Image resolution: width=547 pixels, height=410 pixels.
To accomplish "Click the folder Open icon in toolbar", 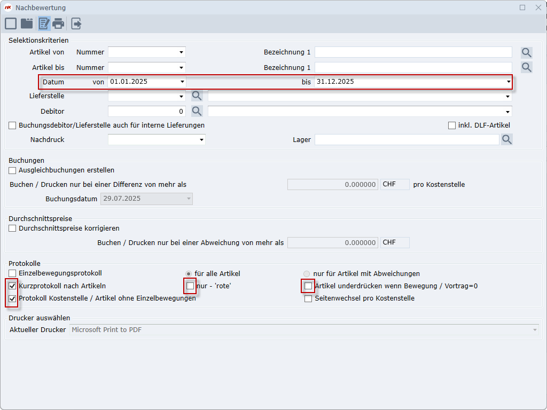I will (27, 23).
